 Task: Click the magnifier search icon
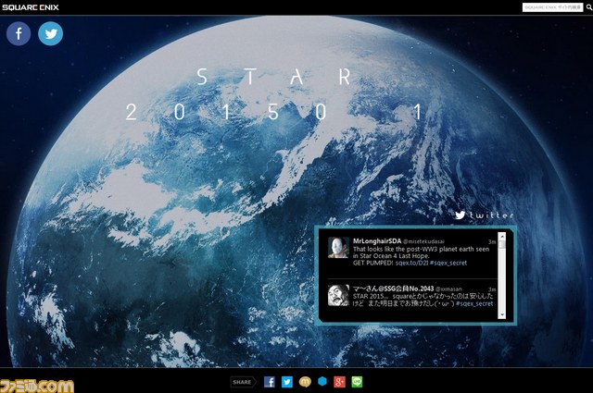(x=589, y=7)
